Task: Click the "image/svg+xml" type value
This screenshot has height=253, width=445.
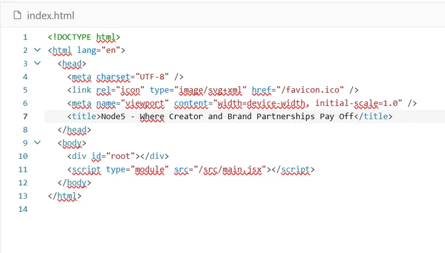Action: (210, 90)
